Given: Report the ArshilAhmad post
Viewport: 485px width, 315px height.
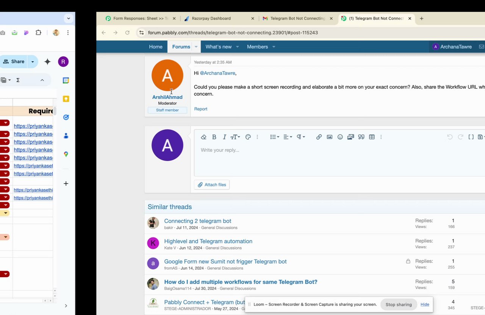Looking at the screenshot, I should [201, 109].
